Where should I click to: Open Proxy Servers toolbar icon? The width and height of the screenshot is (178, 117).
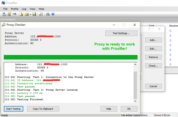pyautogui.click(x=4, y=14)
